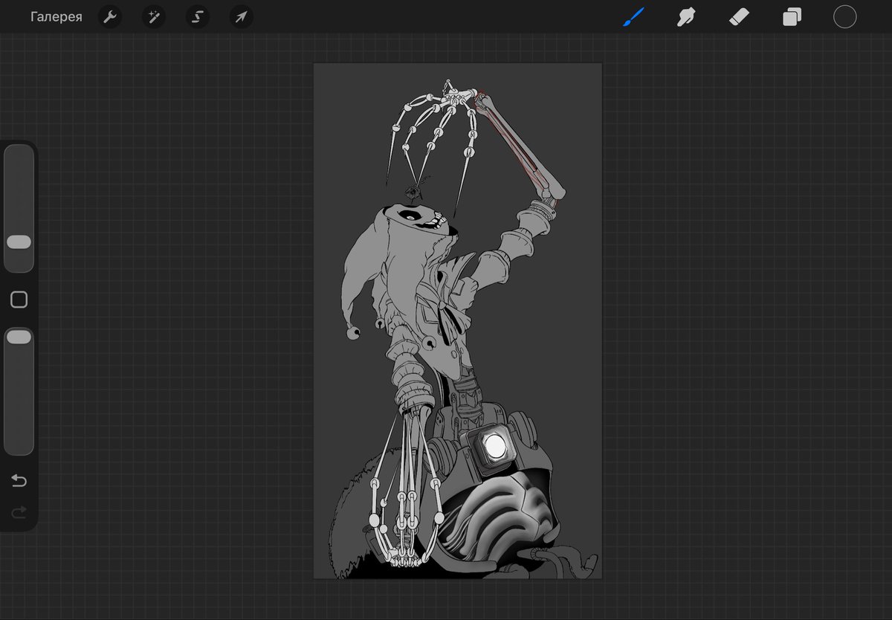Open the Adjustments magic wand menu
892x620 pixels.
point(154,17)
